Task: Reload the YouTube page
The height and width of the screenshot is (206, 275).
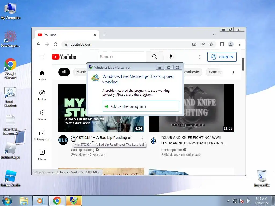Action: (x=56, y=44)
